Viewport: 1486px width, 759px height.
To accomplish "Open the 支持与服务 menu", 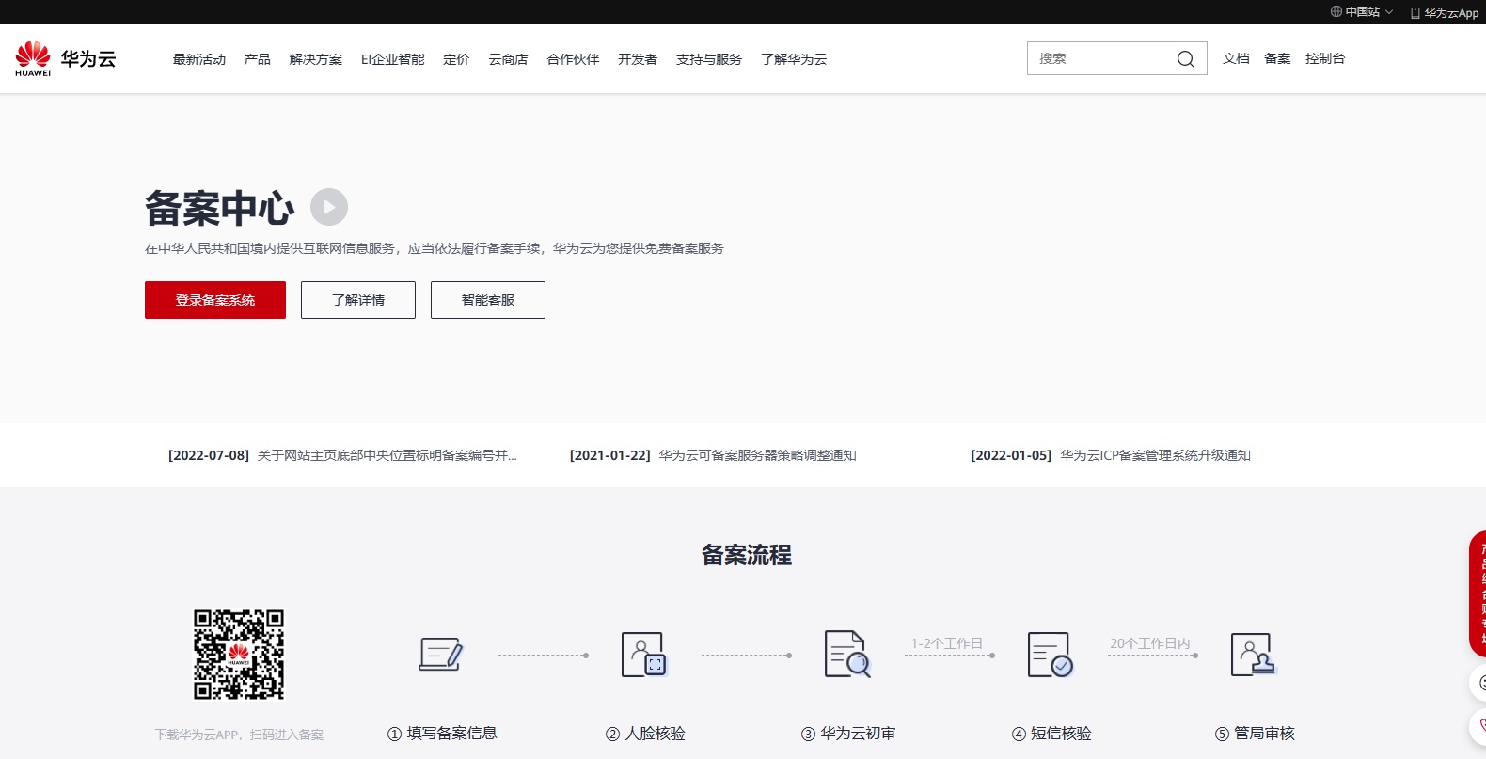I will (x=709, y=59).
